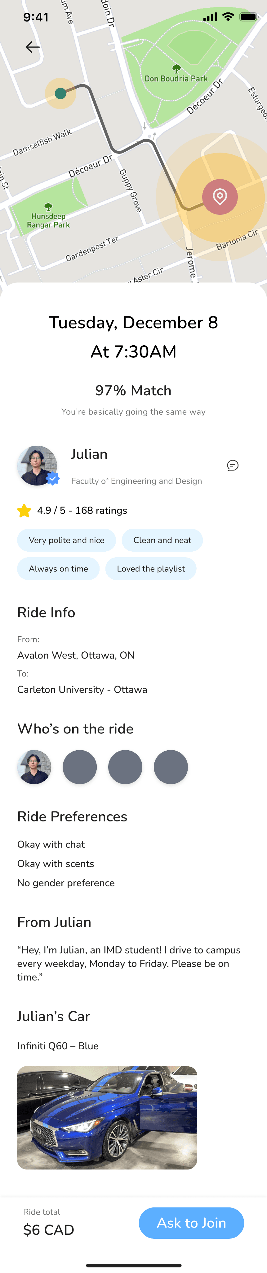Click the Carleton University destination text
The image size is (267, 1273).
[x=82, y=689]
